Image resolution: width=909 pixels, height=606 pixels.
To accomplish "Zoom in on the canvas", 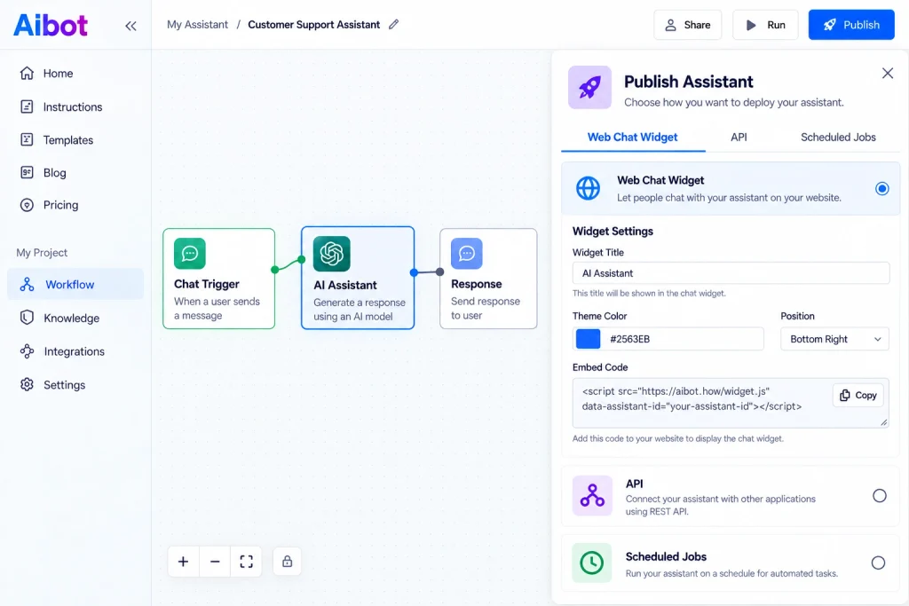I will point(183,562).
